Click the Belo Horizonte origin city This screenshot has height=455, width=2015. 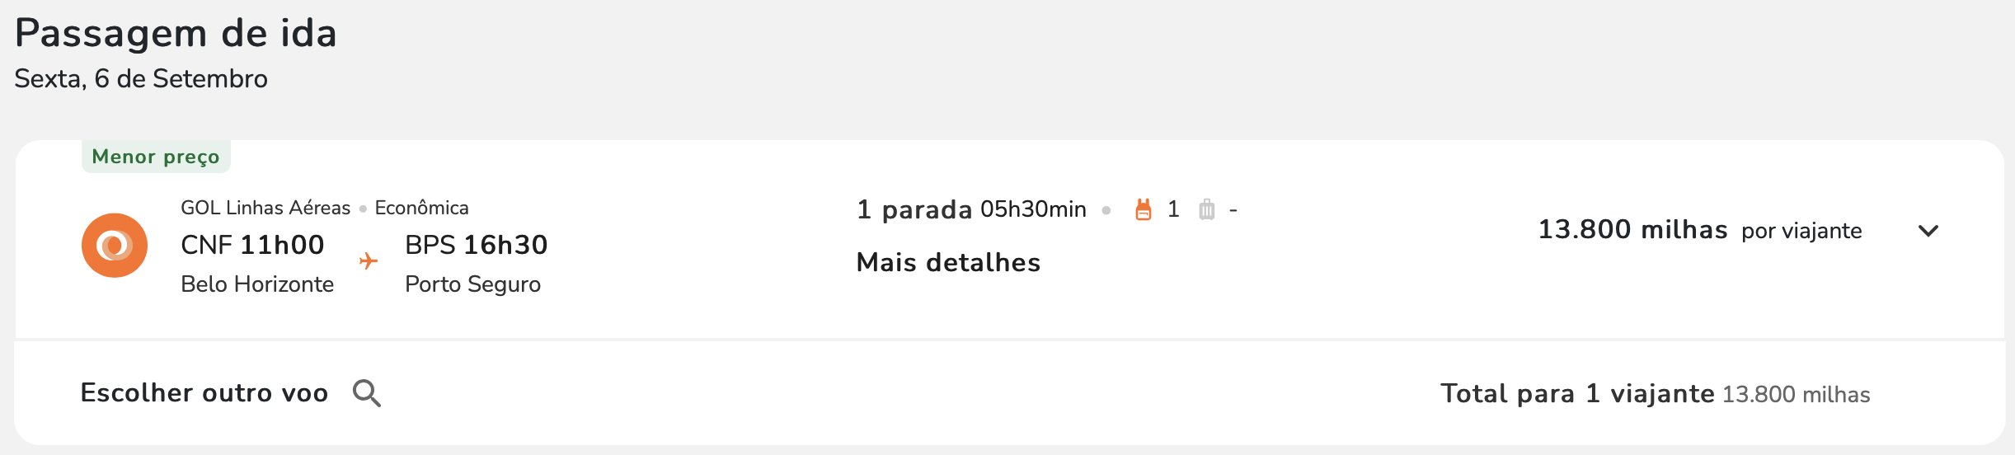[x=257, y=284]
